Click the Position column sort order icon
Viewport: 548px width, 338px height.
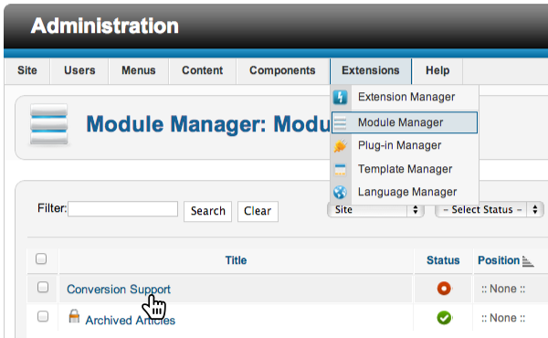[528, 261]
